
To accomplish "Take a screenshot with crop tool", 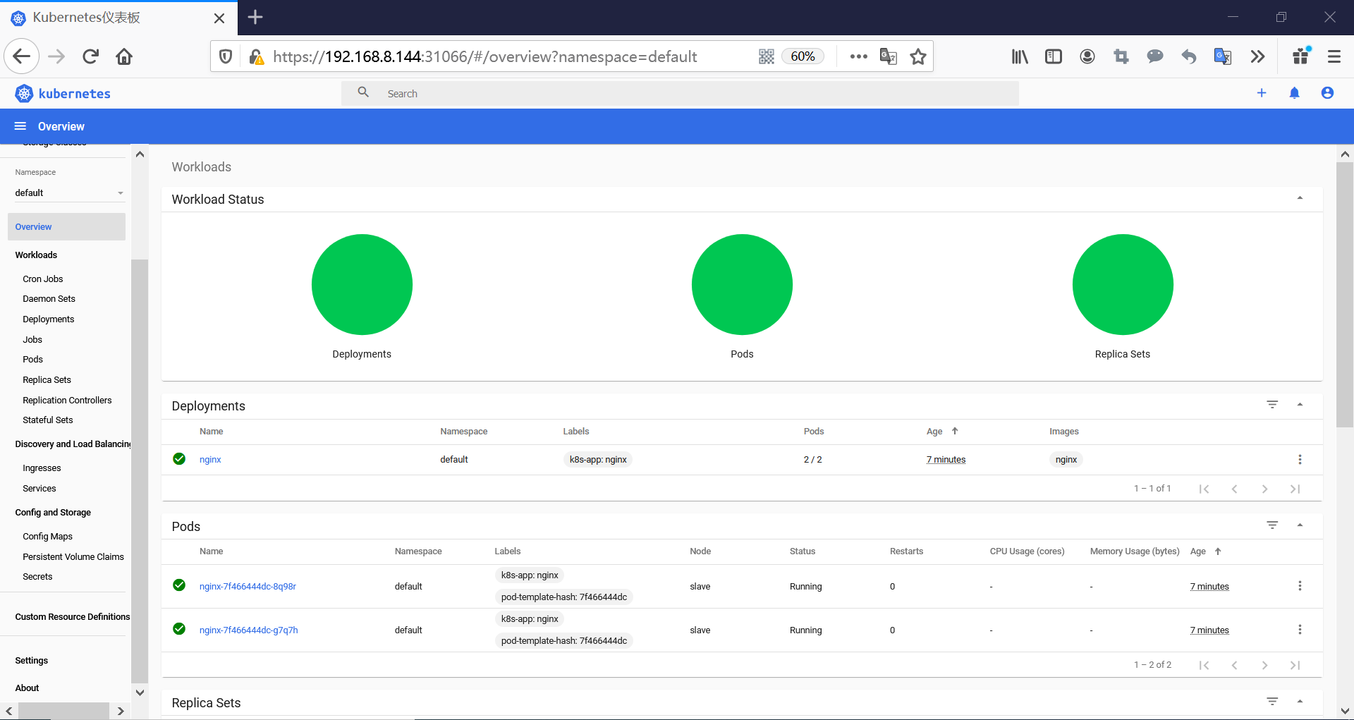I will (1121, 56).
